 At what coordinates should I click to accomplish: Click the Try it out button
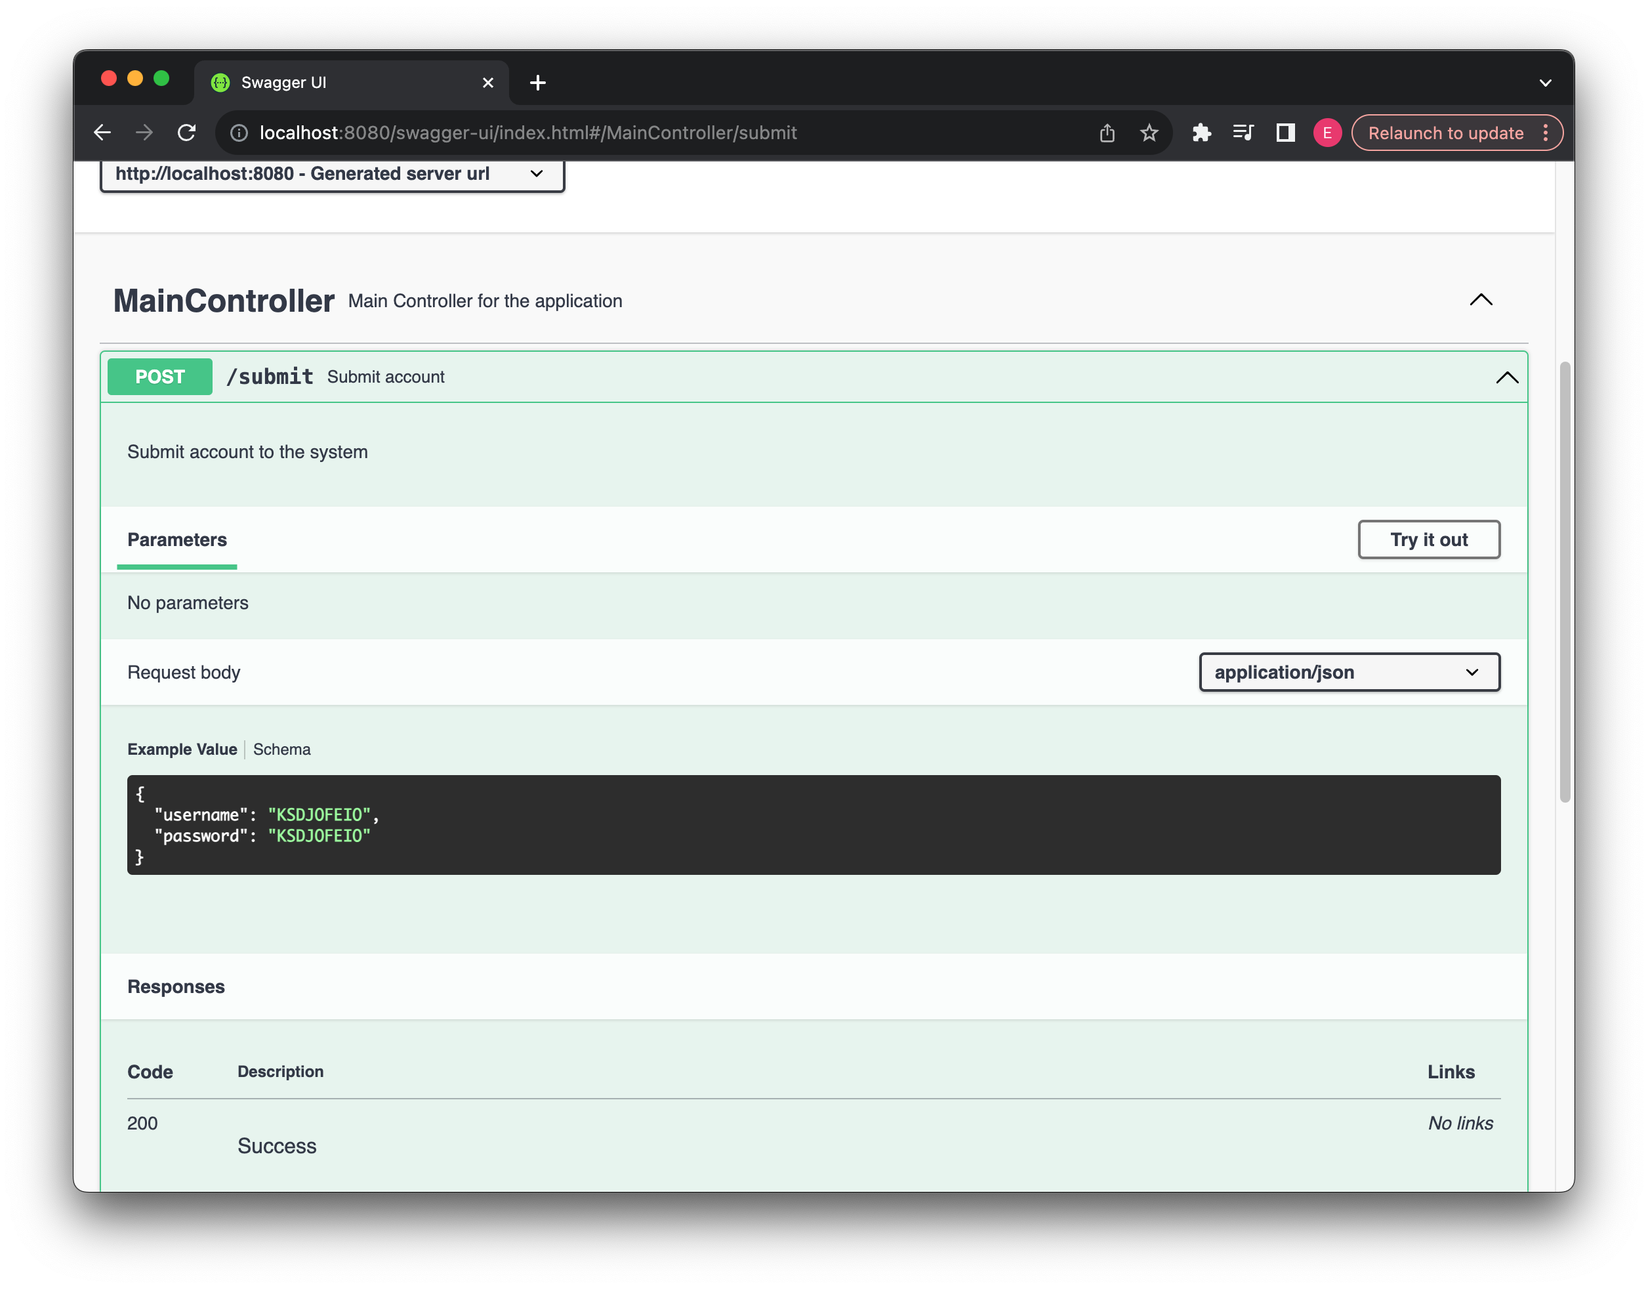(x=1428, y=539)
